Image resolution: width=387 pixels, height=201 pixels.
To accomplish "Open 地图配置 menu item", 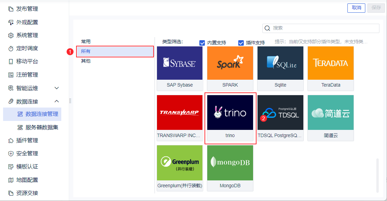I will click(27, 180).
